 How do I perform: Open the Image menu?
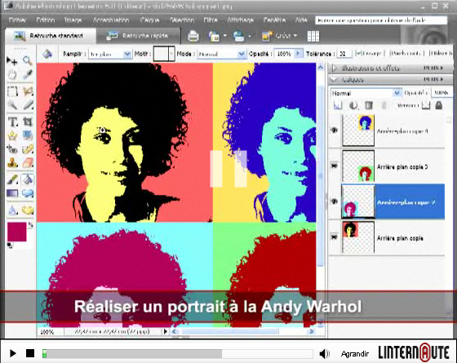pyautogui.click(x=73, y=20)
